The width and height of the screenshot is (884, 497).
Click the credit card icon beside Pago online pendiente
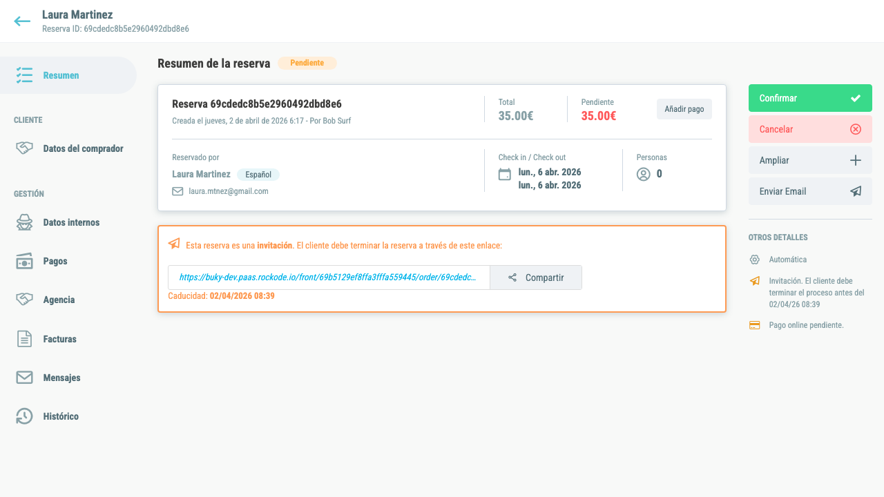click(x=755, y=325)
